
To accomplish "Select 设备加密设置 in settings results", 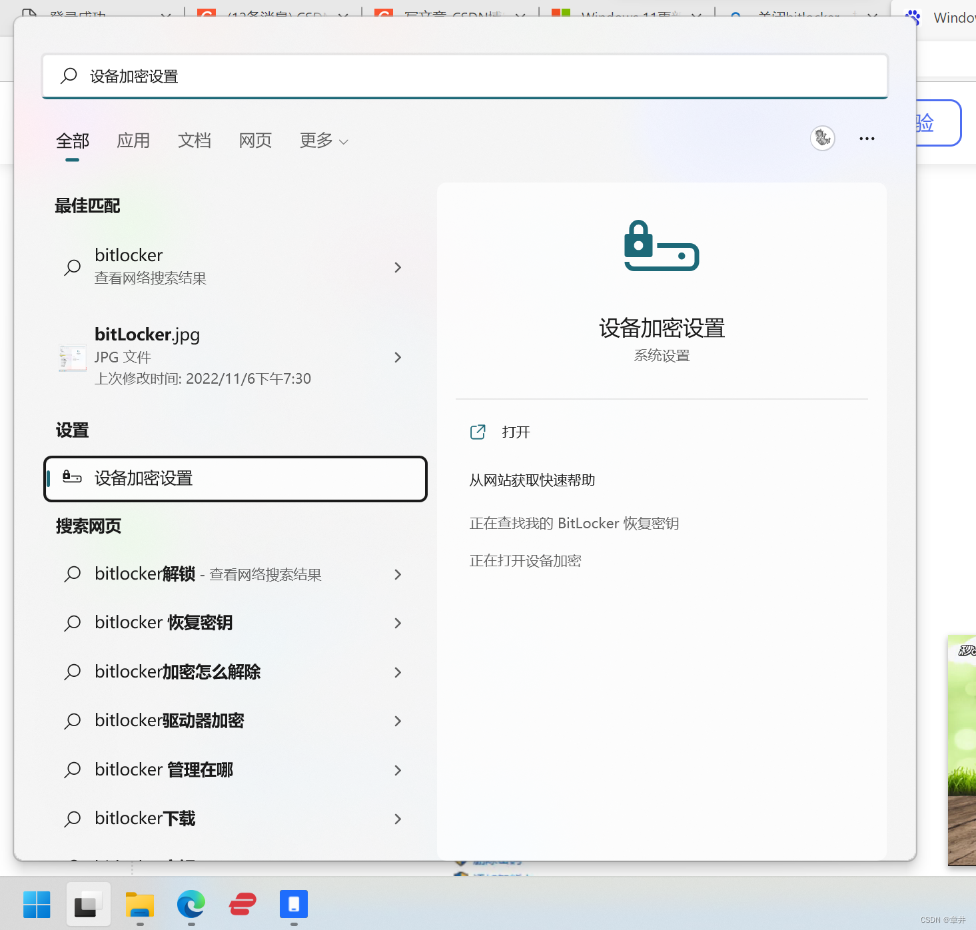I will point(235,478).
